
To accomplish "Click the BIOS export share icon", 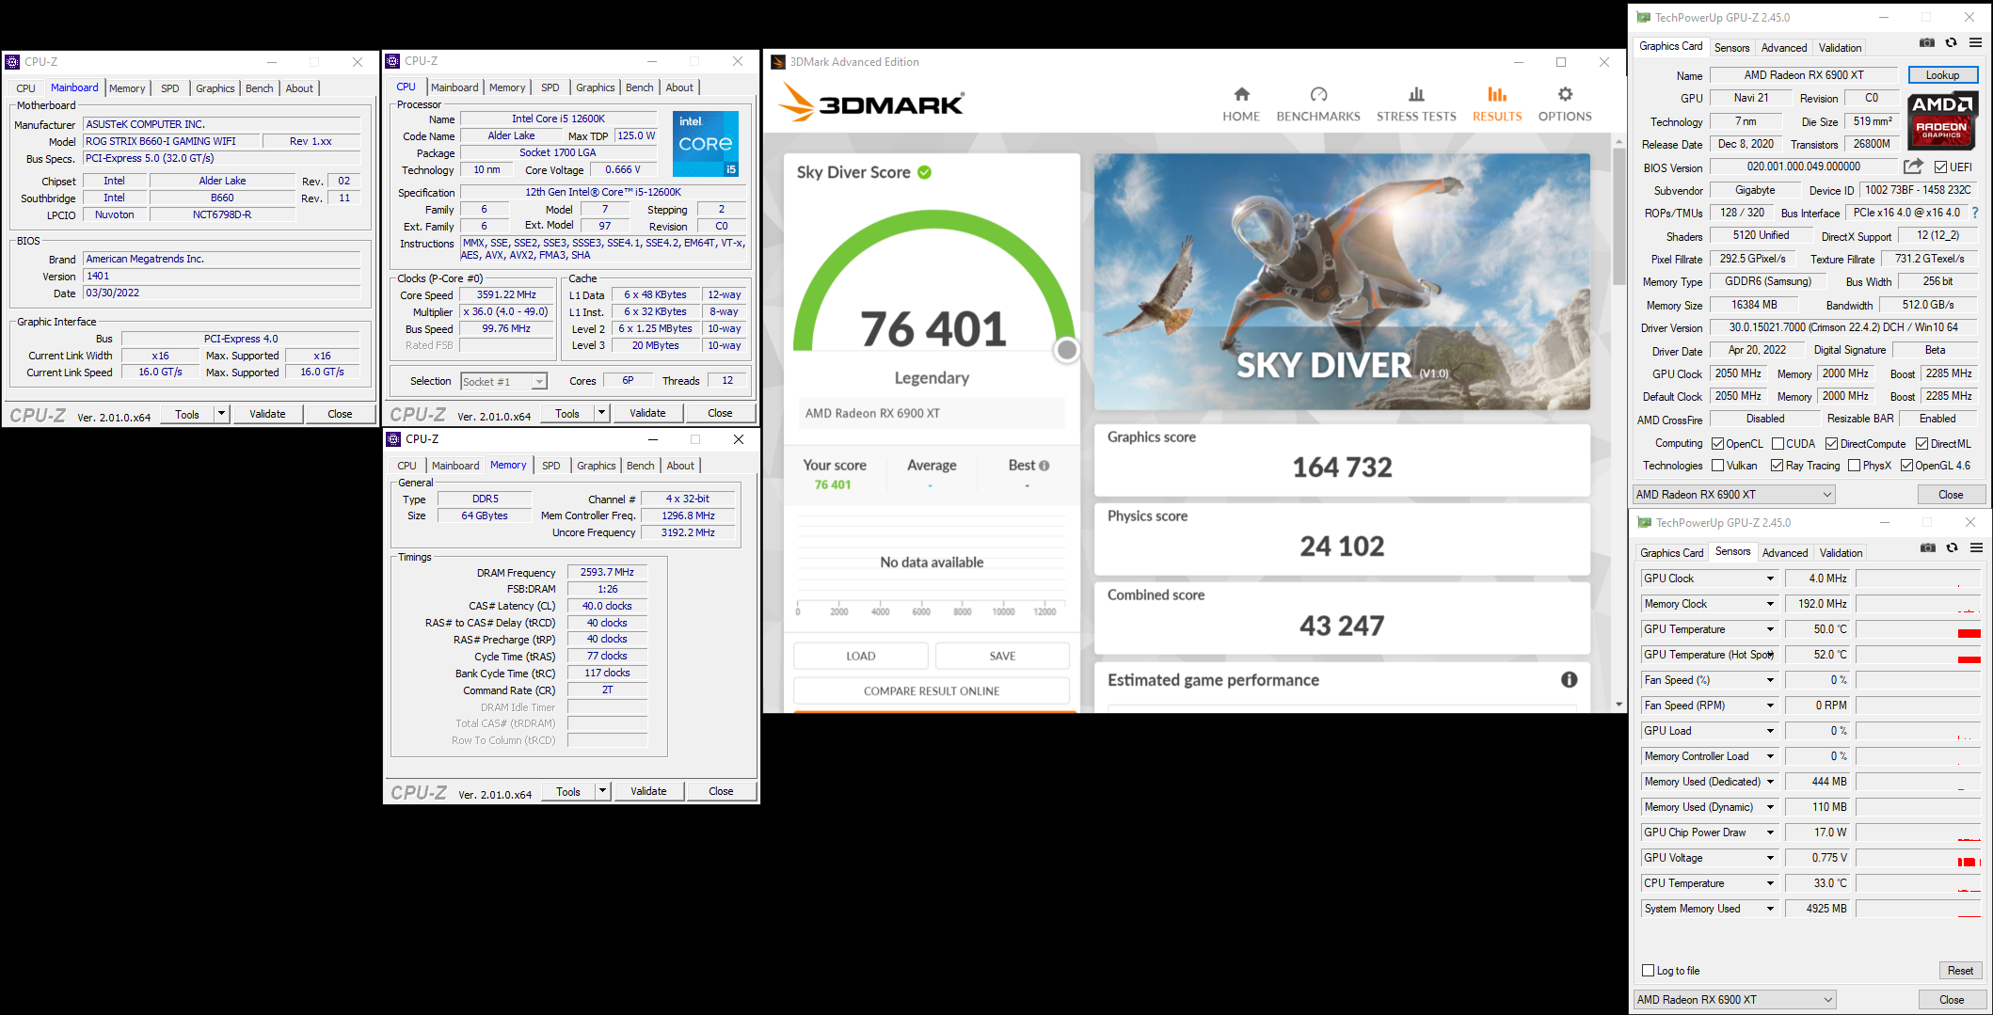I will [x=1913, y=167].
